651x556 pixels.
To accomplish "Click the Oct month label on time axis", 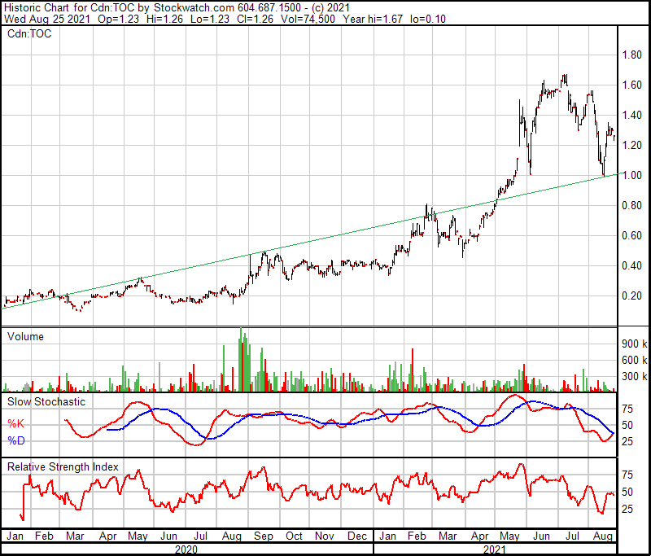I will [x=294, y=536].
